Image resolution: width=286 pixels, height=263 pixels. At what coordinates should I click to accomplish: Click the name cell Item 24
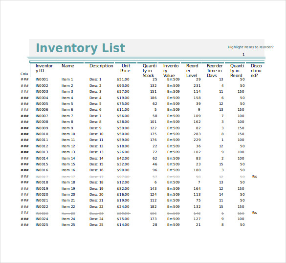(x=68, y=219)
